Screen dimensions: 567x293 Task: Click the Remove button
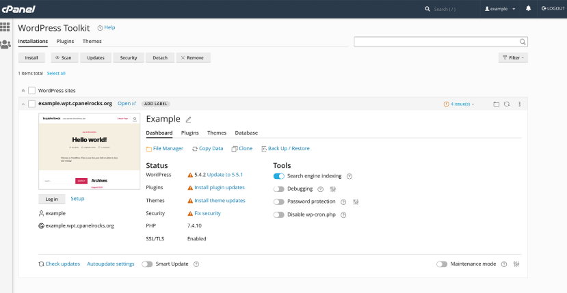(194, 58)
